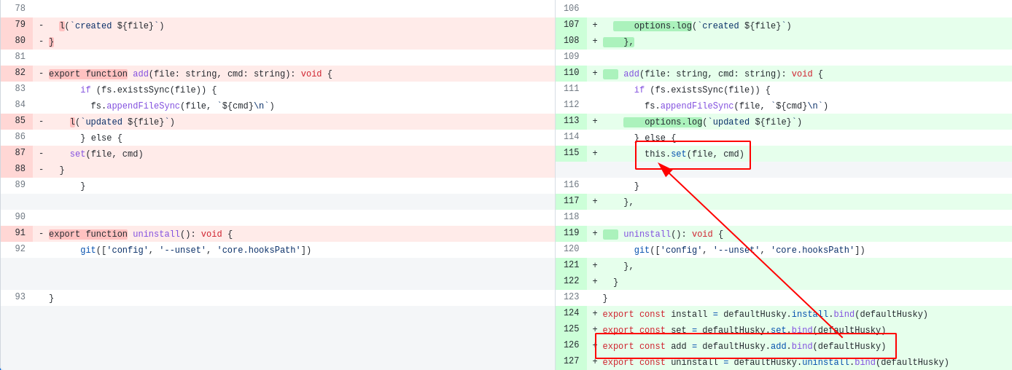This screenshot has height=370, width=1012.
Task: Click old-file line 92 git(['config', '--unset'...
Action: click(195, 251)
